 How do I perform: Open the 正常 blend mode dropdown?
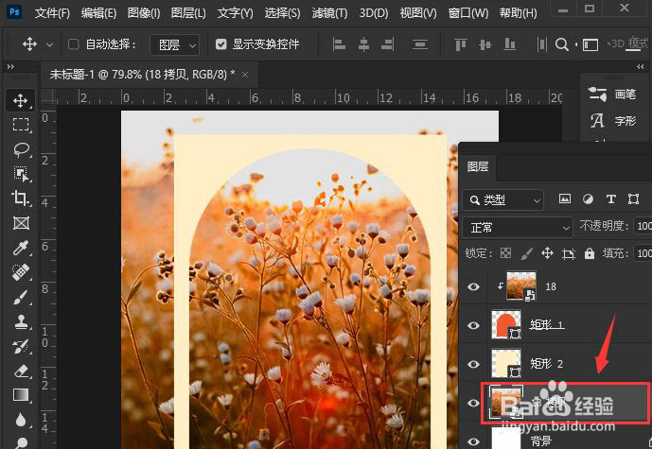click(x=518, y=228)
